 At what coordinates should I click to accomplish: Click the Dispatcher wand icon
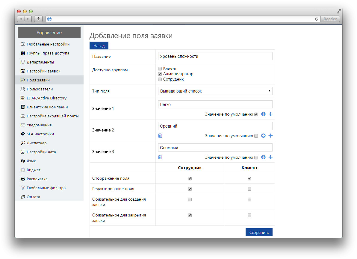click(x=23, y=143)
